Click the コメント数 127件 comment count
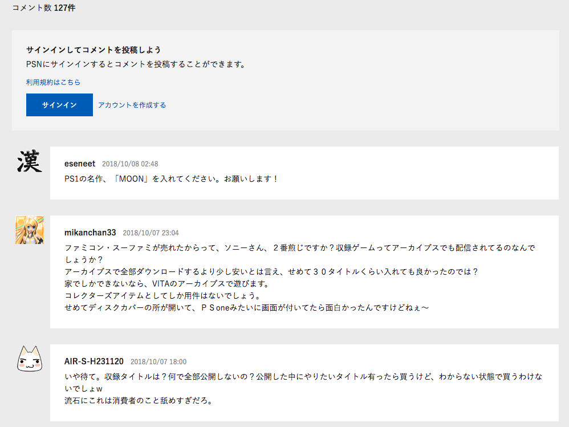The image size is (569, 427). (x=44, y=8)
